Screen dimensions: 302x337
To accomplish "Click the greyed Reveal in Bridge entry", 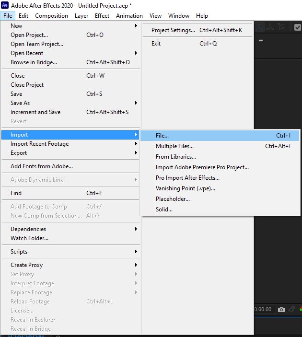I will pyautogui.click(x=70, y=329).
